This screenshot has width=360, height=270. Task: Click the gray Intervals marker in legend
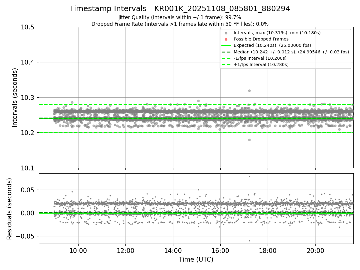pyautogui.click(x=226, y=33)
